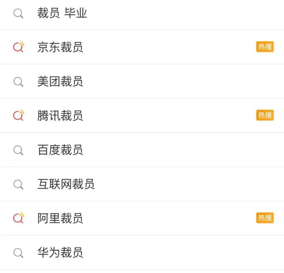Image resolution: width=284 pixels, height=273 pixels.
Task: Click the hot search icon beside 京东裁员
Action: click(18, 47)
